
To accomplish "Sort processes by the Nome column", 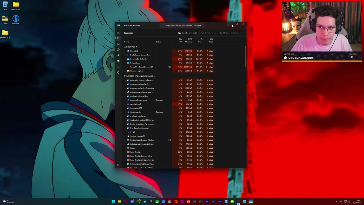I will [x=139, y=40].
